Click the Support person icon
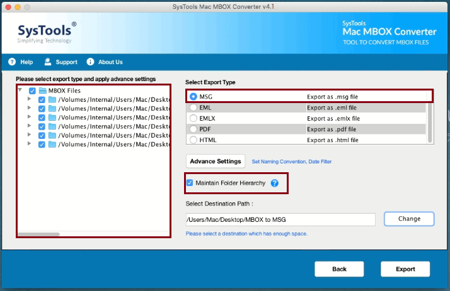Viewport: 450px width, 291px height. coord(48,62)
